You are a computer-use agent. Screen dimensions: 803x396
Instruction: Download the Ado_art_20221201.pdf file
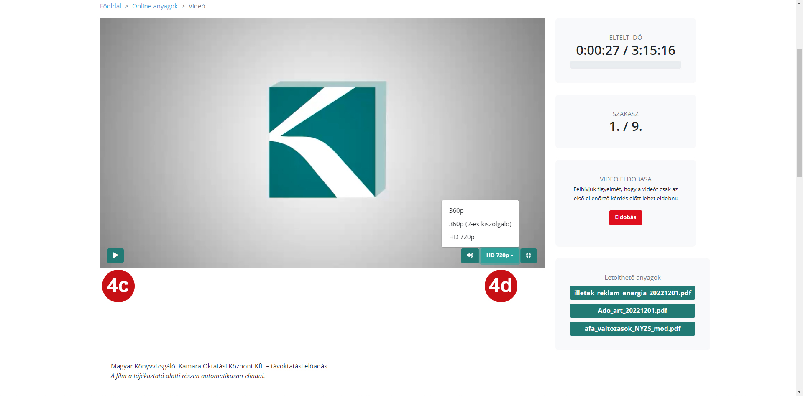[x=632, y=311]
